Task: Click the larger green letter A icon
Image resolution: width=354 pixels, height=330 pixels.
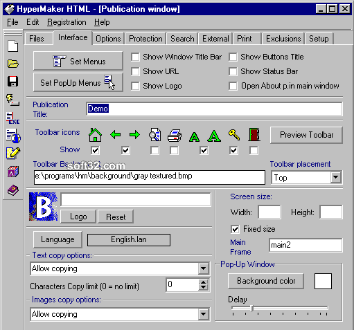Action: (x=214, y=136)
